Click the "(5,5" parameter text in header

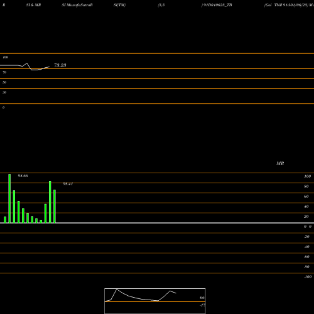click(161, 5)
